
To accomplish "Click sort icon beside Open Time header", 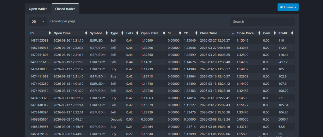I will point(86,33).
